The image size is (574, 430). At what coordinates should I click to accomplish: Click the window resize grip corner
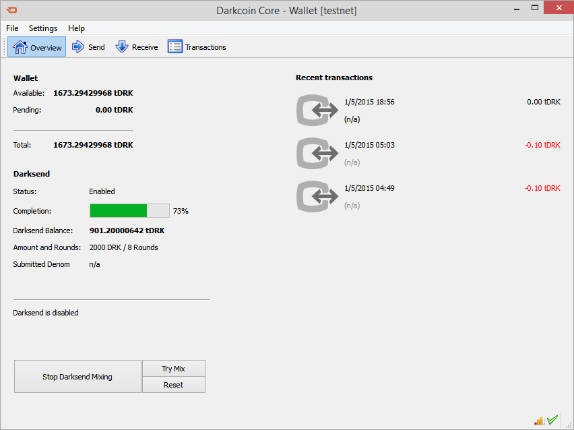(x=569, y=425)
